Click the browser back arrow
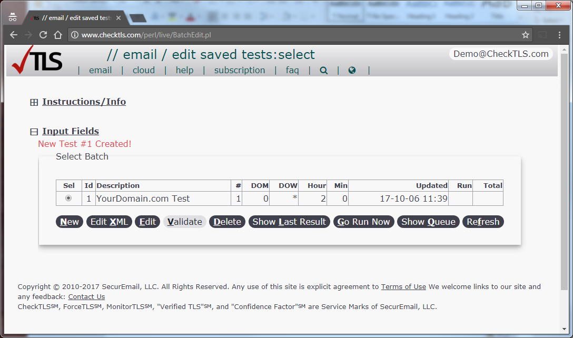 tap(14, 35)
